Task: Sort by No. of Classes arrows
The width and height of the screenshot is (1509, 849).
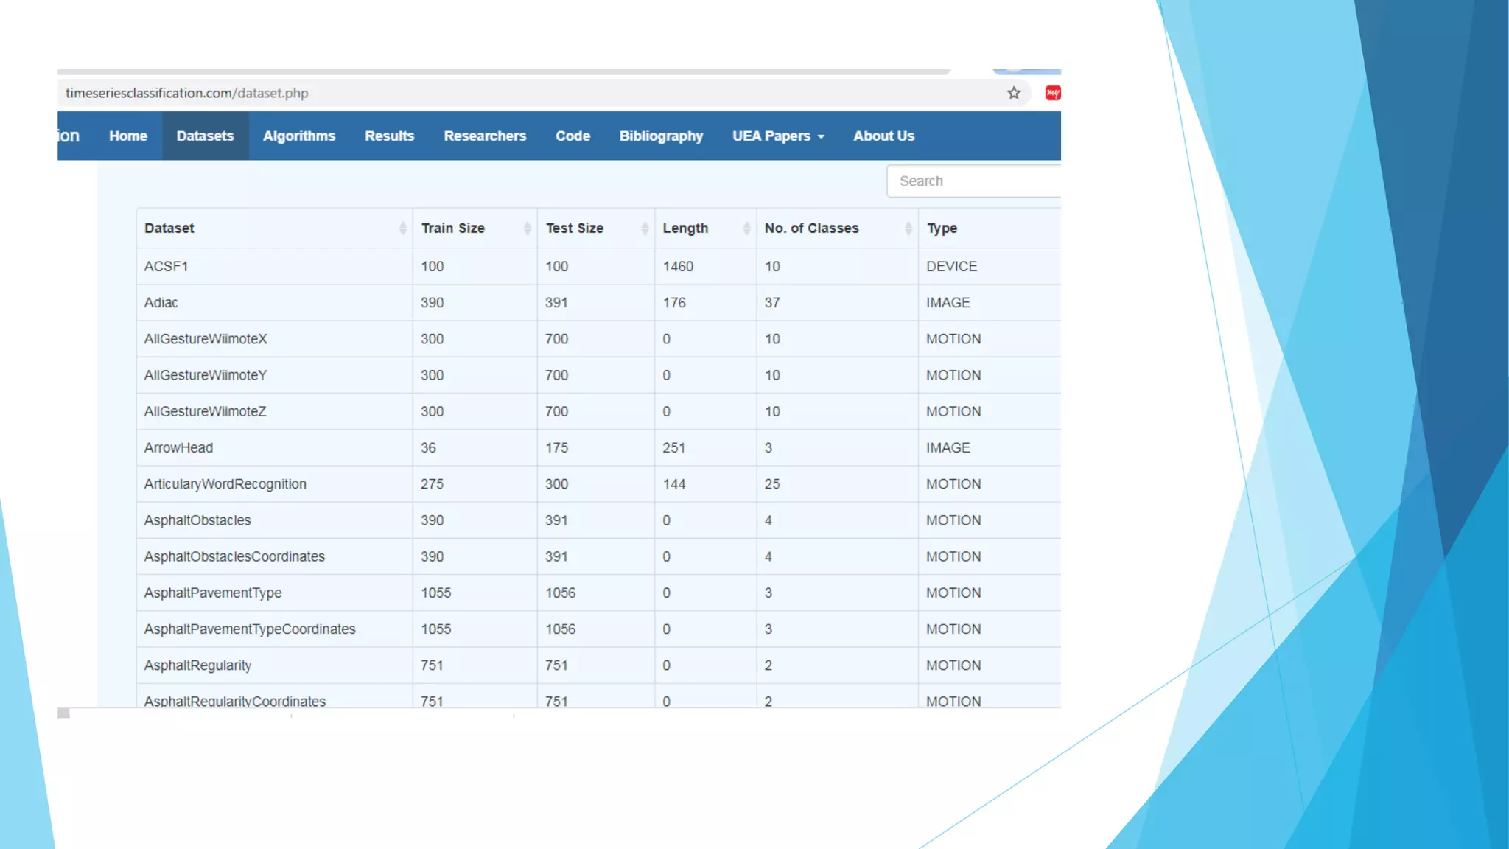Action: coord(908,228)
